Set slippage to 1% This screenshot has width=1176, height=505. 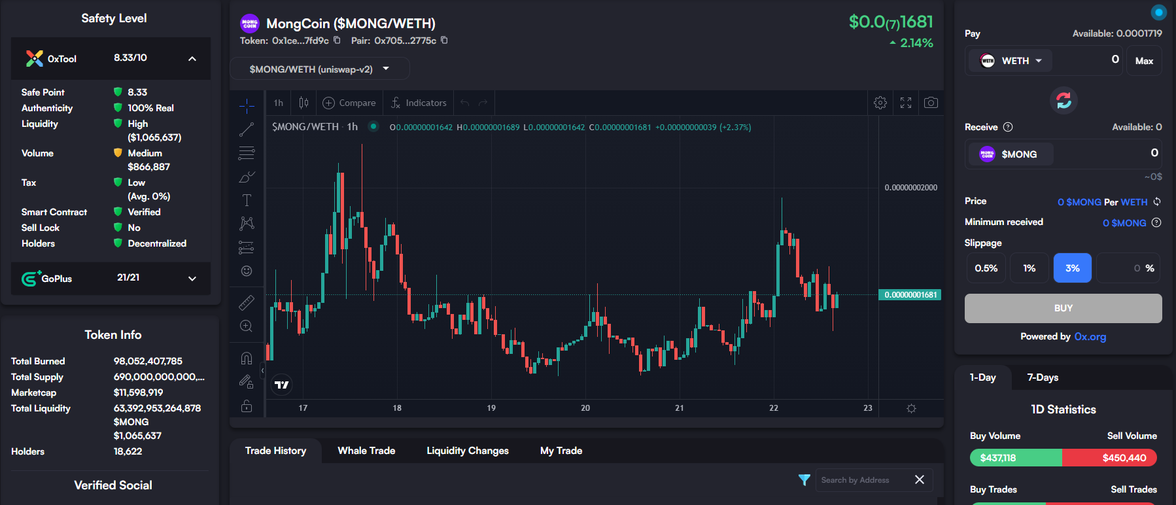[x=1029, y=268]
